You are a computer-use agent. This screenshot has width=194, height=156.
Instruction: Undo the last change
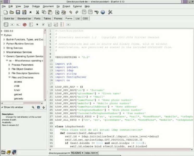coord(71,12)
